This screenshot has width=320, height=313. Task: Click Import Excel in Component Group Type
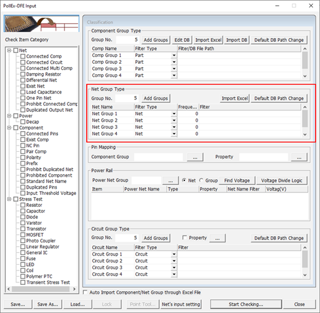(208, 40)
